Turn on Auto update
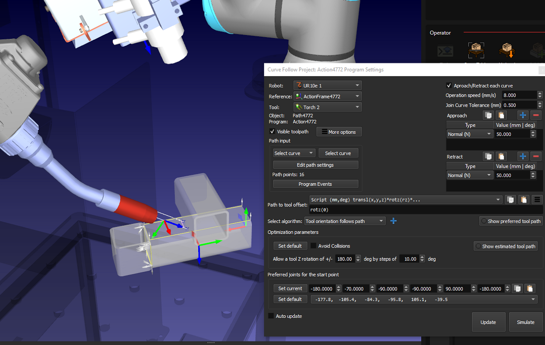 (271, 316)
